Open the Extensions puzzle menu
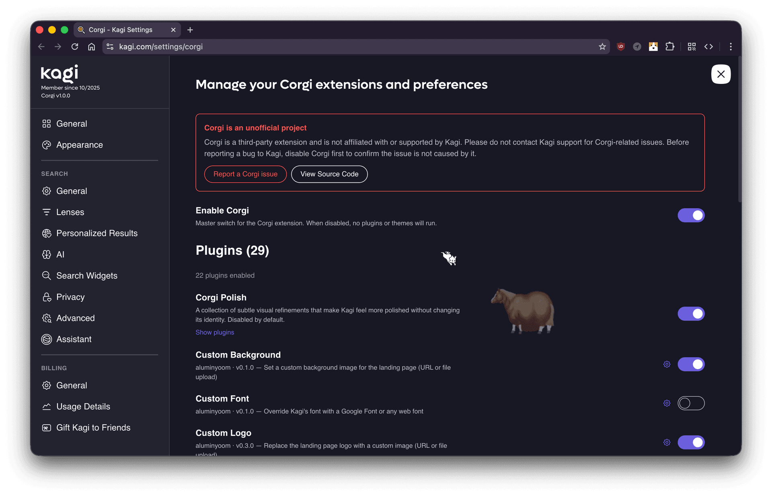The width and height of the screenshot is (772, 496). click(670, 47)
